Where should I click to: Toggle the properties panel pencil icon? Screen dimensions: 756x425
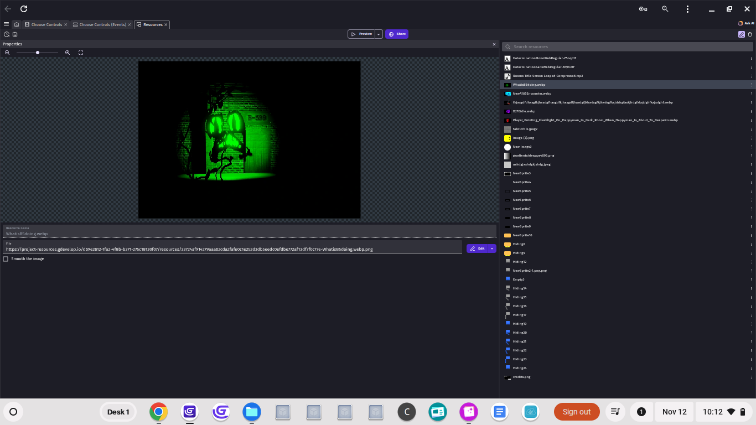point(741,34)
